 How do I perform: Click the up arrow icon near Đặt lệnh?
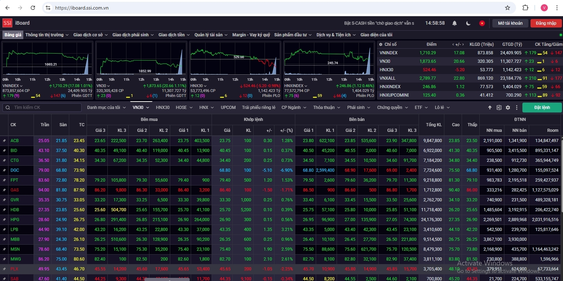coord(490,108)
